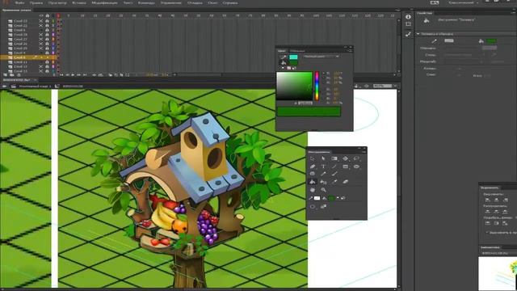The image size is (517, 291).
Task: Open the Окно menu
Action: [212, 2]
